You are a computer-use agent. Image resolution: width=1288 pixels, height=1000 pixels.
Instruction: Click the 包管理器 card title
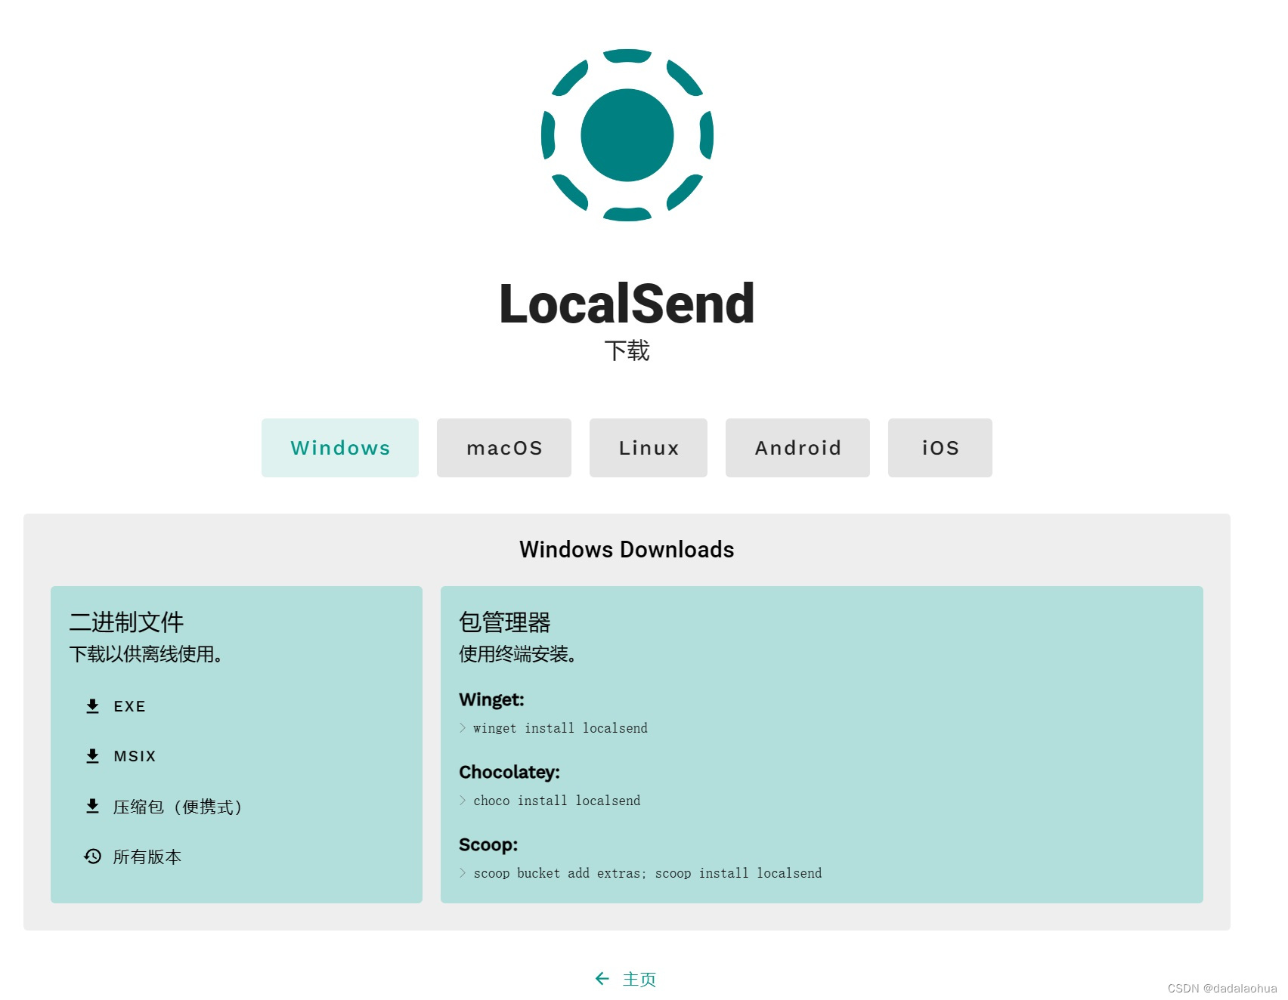point(505,622)
